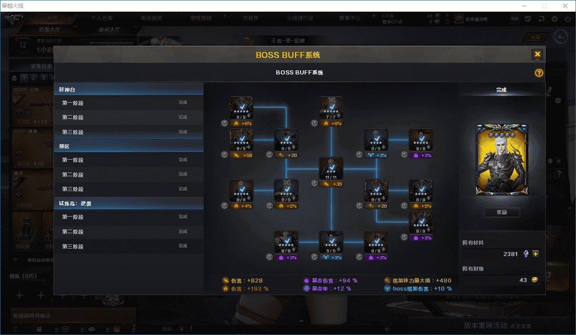
Task: Click the 拥有财物 label
Action: click(x=473, y=269)
